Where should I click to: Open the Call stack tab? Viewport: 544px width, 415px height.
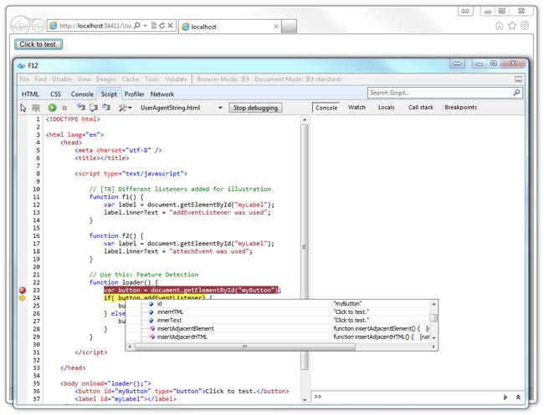(x=421, y=107)
